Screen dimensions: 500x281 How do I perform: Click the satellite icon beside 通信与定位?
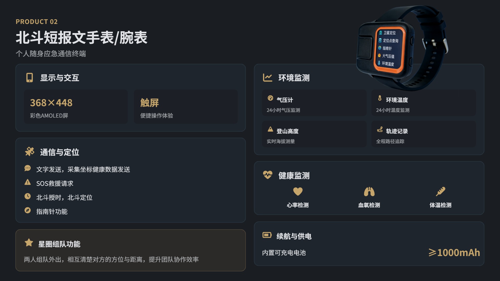click(x=30, y=151)
